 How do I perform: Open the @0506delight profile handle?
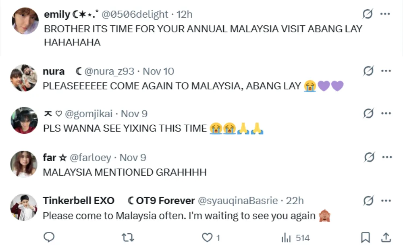point(135,15)
